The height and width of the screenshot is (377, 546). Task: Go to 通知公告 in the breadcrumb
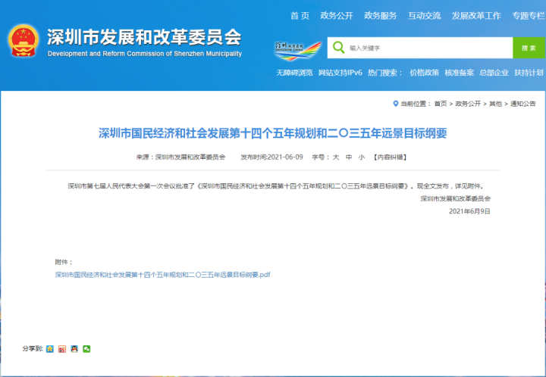click(x=523, y=104)
